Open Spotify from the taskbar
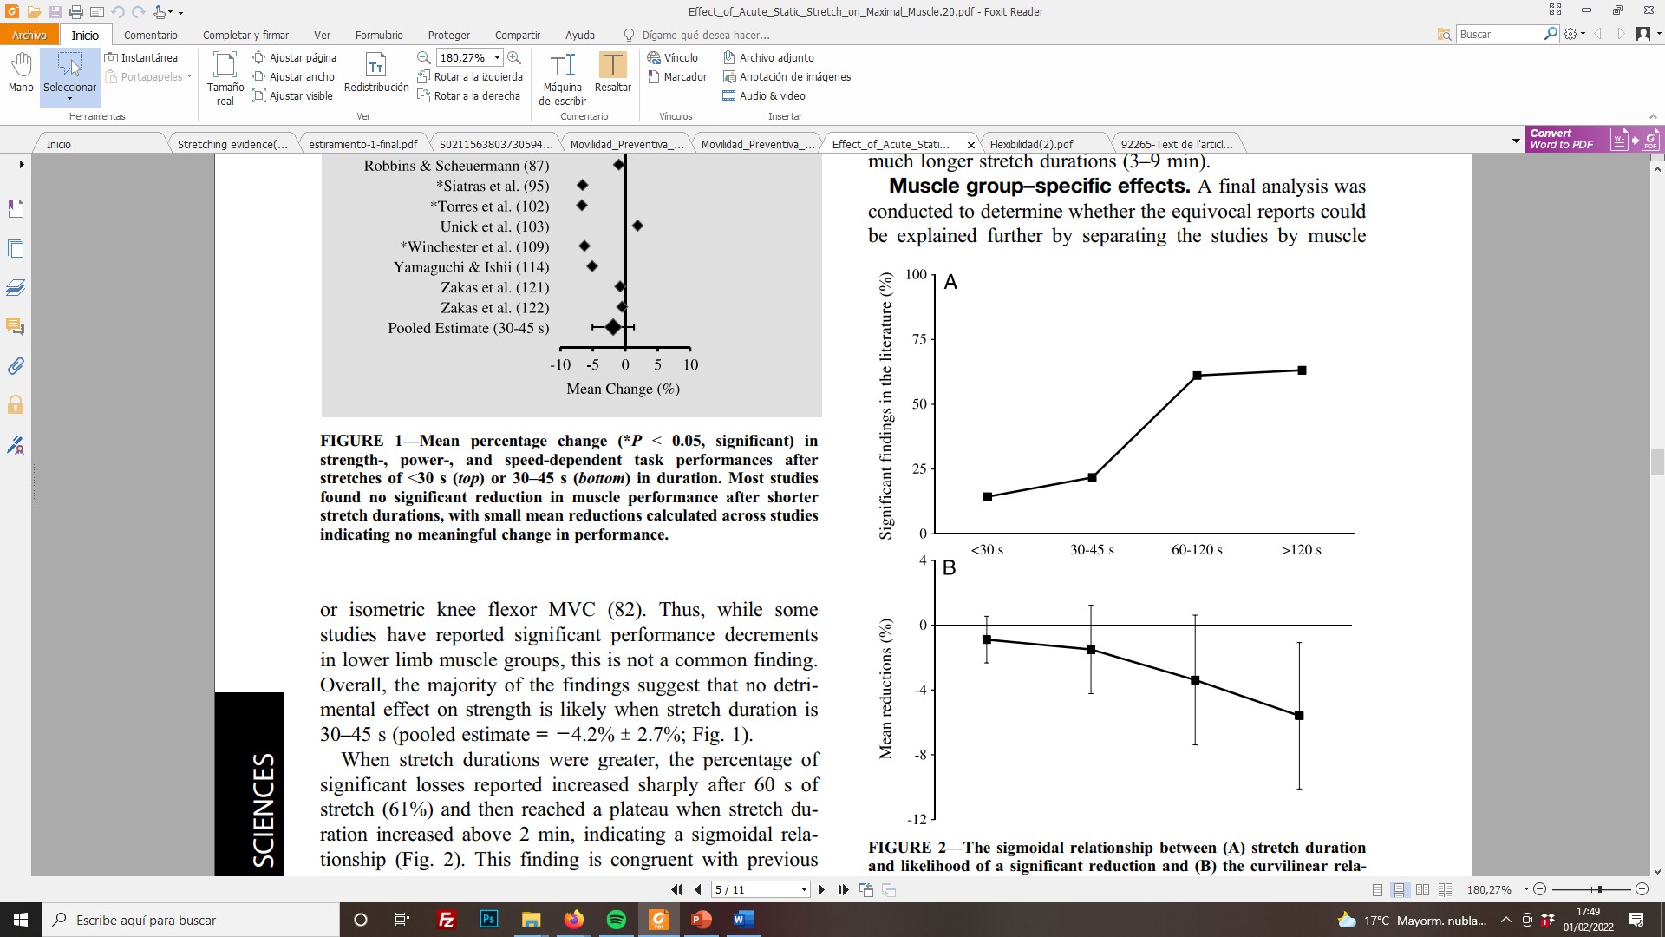 pyautogui.click(x=617, y=920)
